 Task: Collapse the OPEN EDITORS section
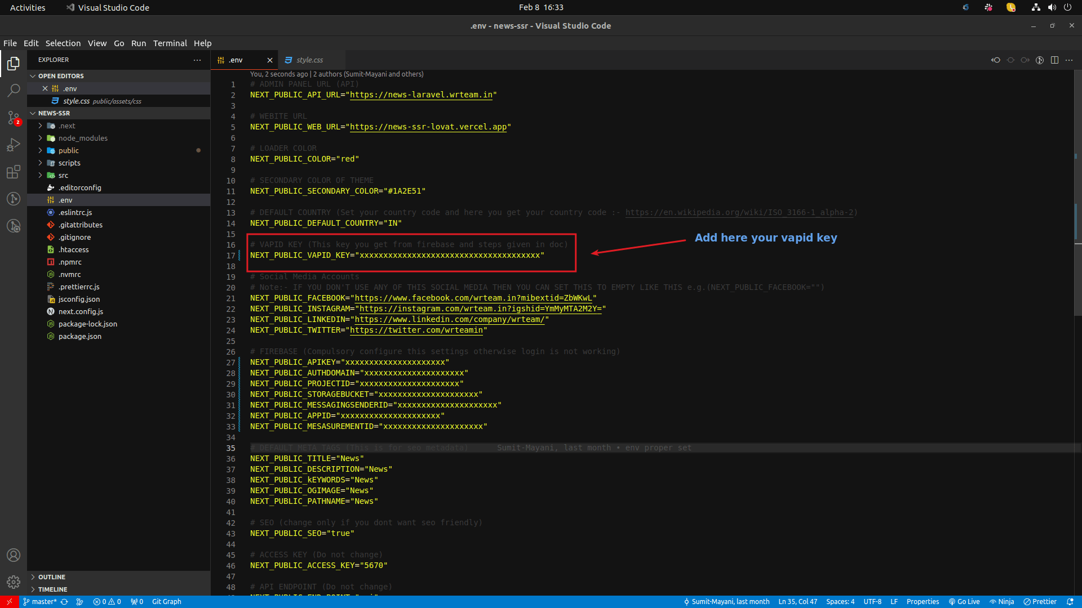coord(61,76)
